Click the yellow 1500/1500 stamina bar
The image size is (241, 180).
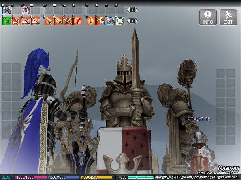[x=96, y=178]
